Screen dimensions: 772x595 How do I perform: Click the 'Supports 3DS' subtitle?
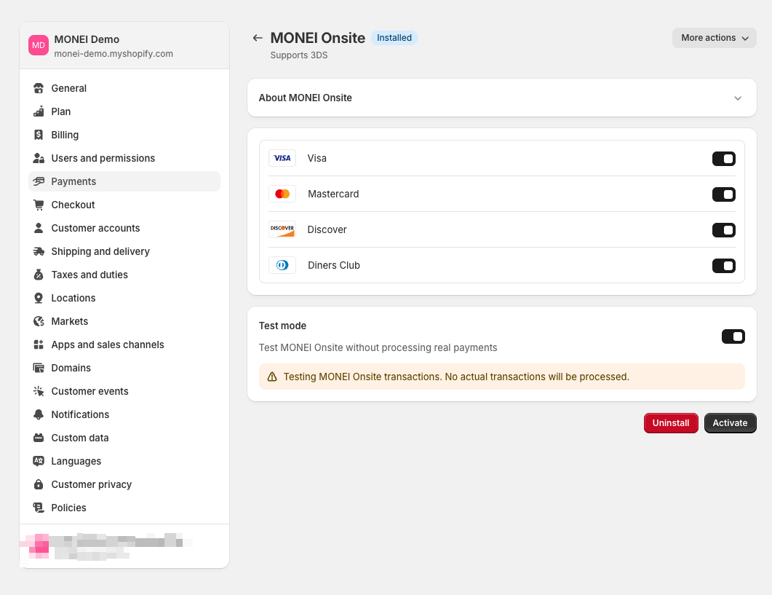(x=299, y=55)
